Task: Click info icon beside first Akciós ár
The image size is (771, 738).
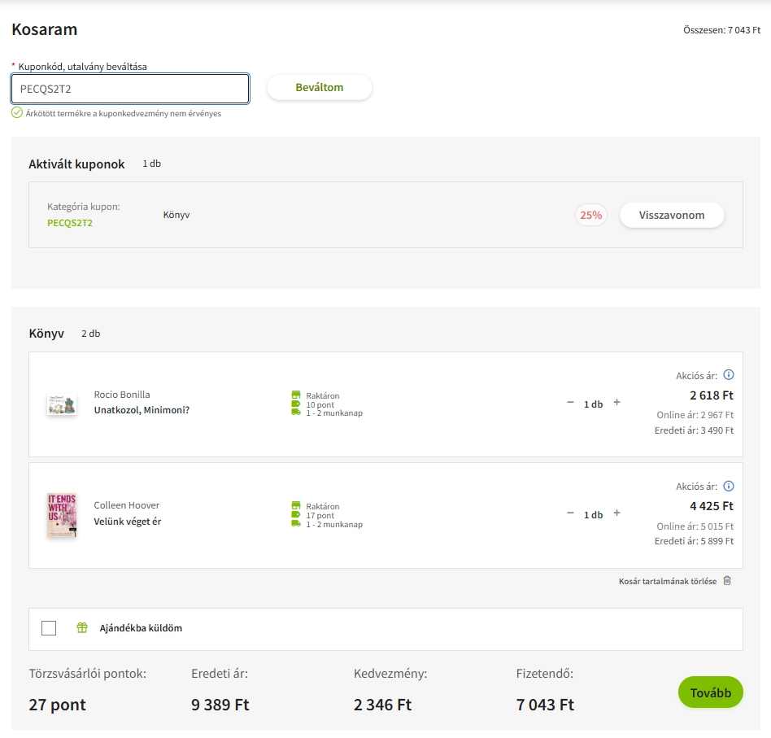Action: click(x=729, y=375)
